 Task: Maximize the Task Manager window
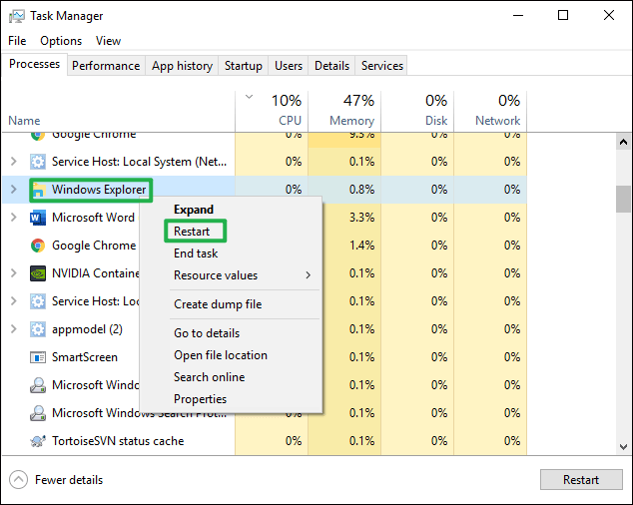pos(563,15)
